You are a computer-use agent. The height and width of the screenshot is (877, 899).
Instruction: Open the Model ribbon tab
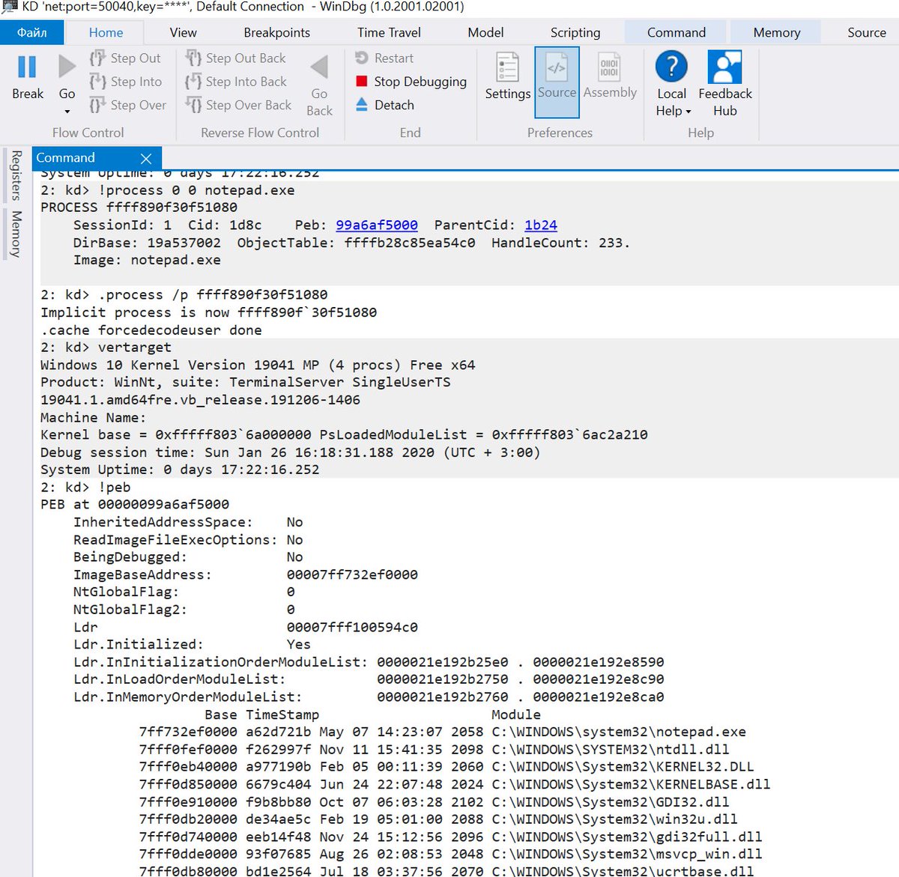485,33
